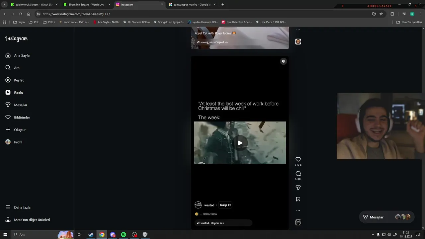Toggle reel sound with speaker icon

[x=283, y=61]
